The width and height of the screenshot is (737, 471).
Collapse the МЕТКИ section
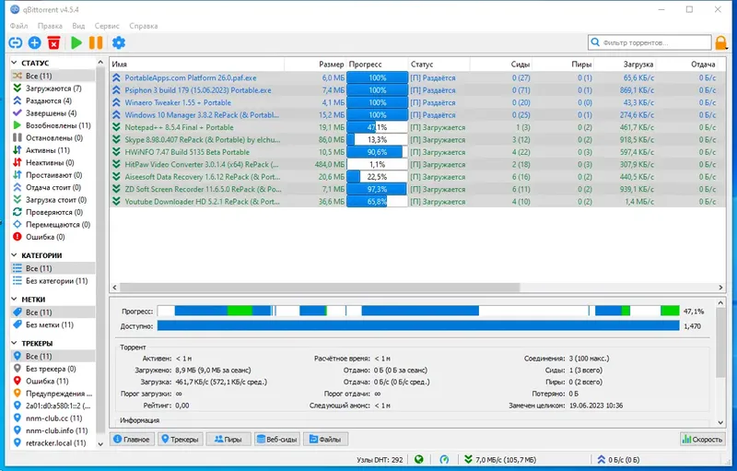(14, 300)
